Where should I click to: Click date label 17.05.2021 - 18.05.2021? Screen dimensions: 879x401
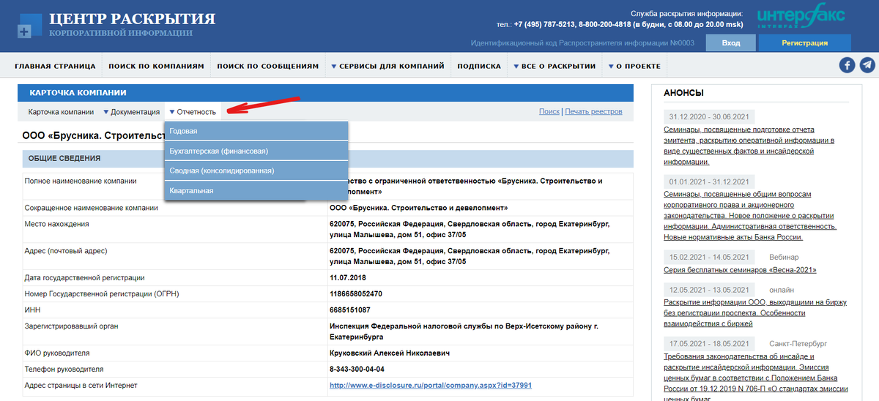[x=709, y=343]
